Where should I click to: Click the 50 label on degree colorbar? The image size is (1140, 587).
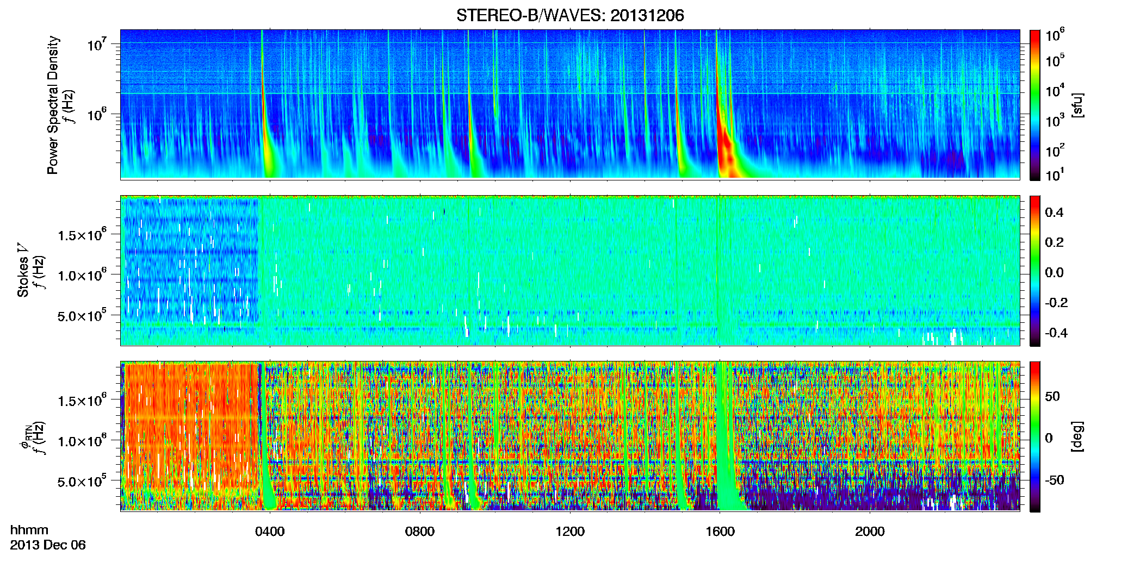coord(1052,396)
